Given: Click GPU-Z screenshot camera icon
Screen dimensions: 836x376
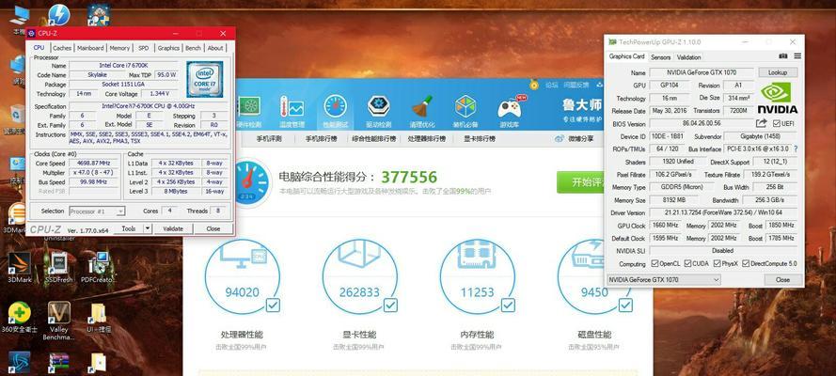Looking at the screenshot, I should point(783,55).
